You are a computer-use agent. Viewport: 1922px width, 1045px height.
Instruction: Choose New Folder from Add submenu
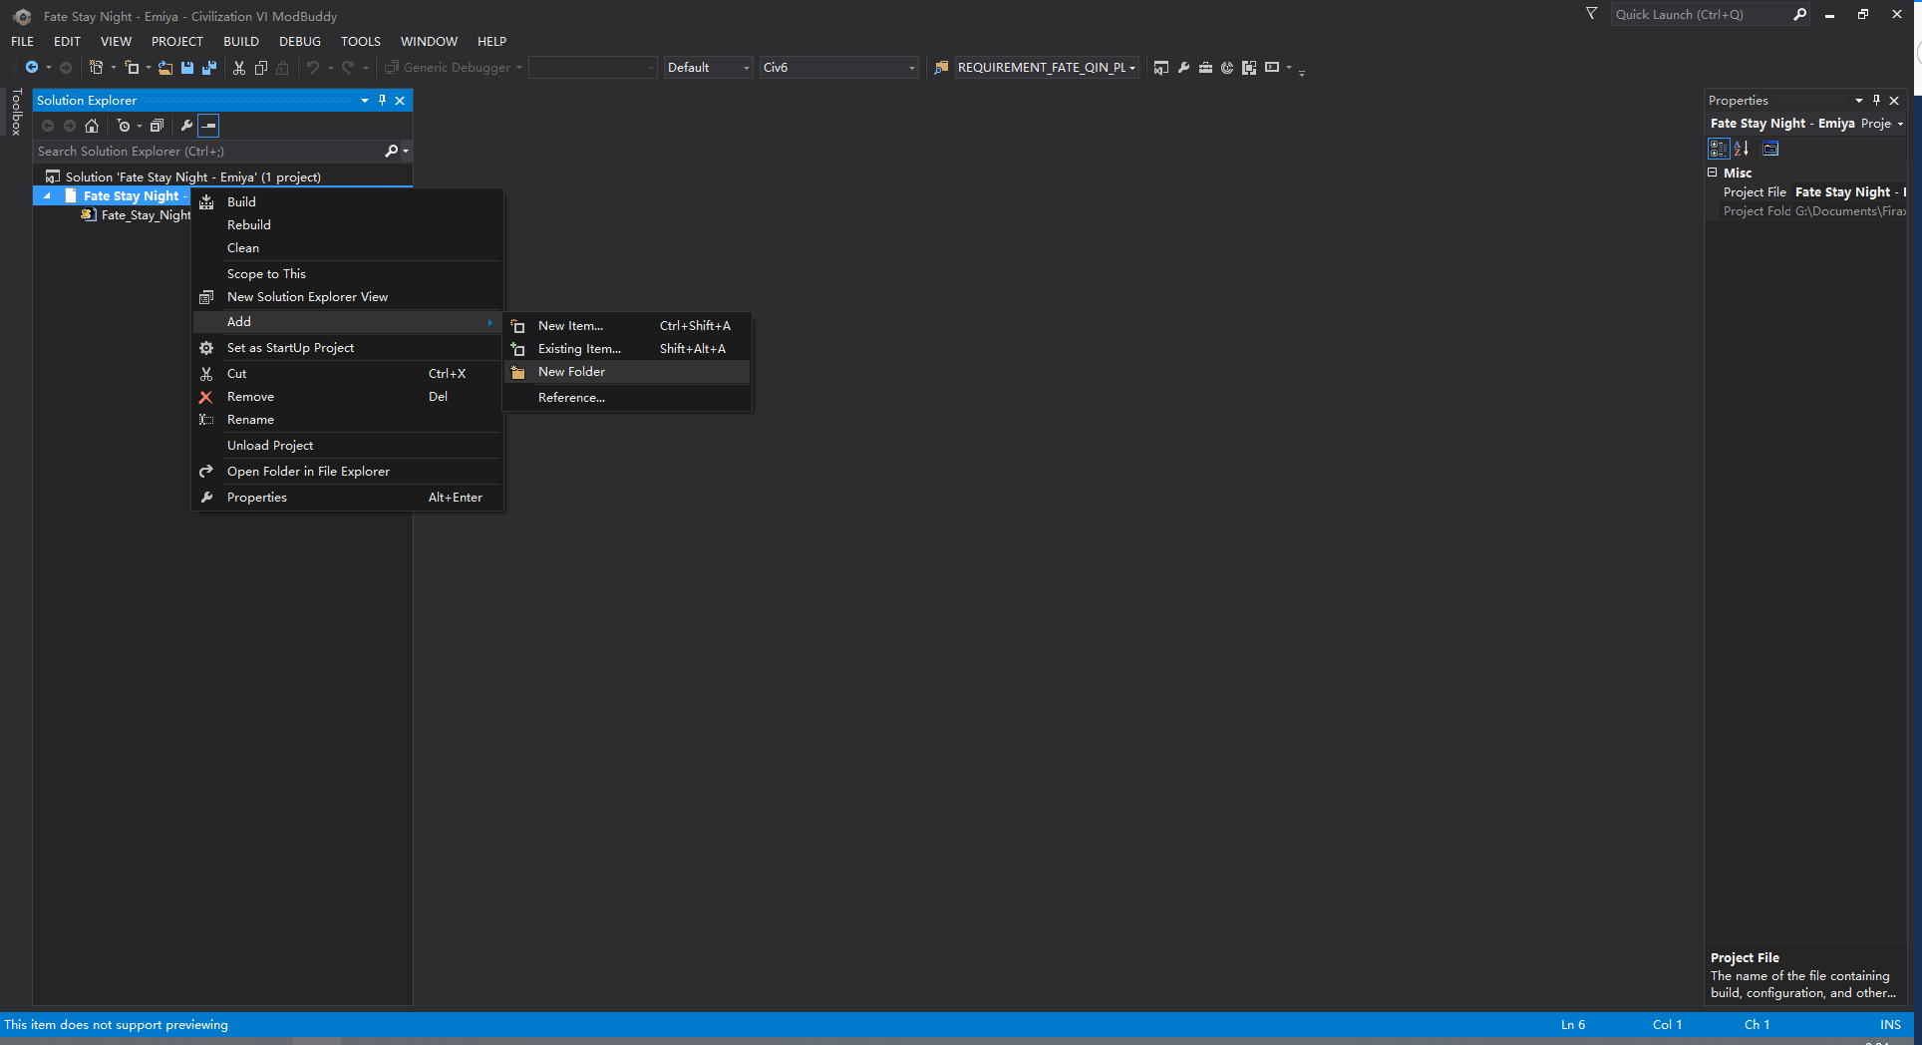pyautogui.click(x=628, y=372)
